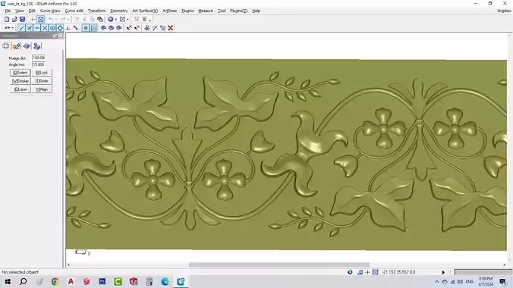Click the volume speaker tray icon
513x288 pixels.
(460, 281)
